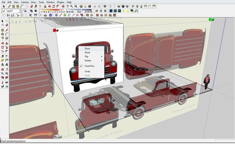Click the Save floppy disk icon

[13, 15]
